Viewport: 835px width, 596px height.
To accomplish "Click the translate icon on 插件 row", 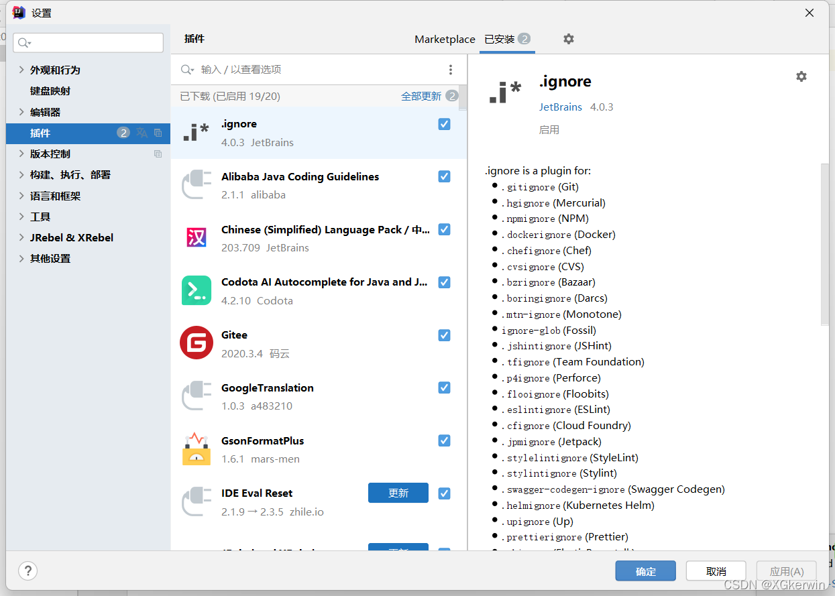I will click(x=142, y=133).
